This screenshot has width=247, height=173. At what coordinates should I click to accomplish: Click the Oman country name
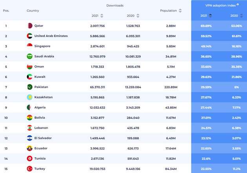tap(38, 67)
